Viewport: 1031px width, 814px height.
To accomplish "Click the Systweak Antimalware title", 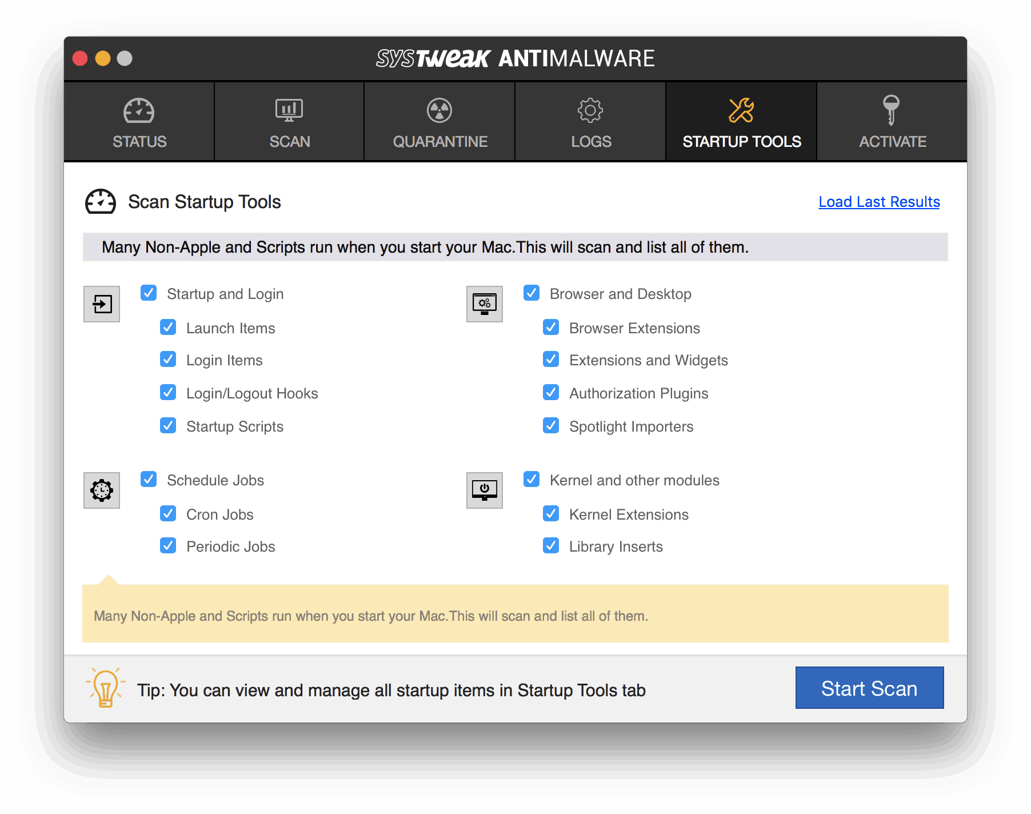I will pyautogui.click(x=515, y=58).
